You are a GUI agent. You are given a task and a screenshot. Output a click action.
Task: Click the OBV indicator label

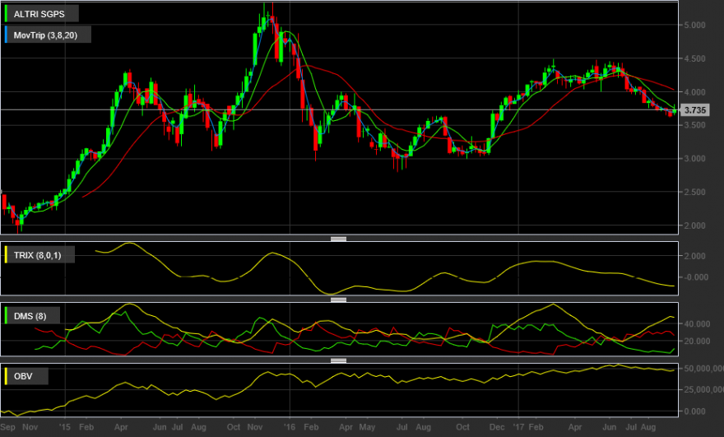click(23, 376)
